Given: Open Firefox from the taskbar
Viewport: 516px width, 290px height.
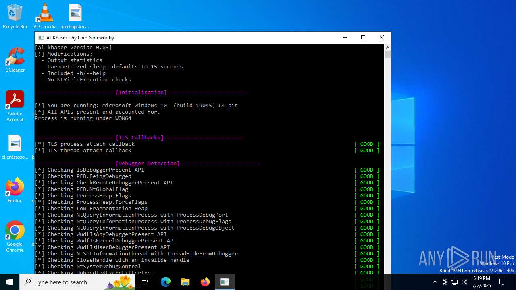Looking at the screenshot, I should click(205, 282).
